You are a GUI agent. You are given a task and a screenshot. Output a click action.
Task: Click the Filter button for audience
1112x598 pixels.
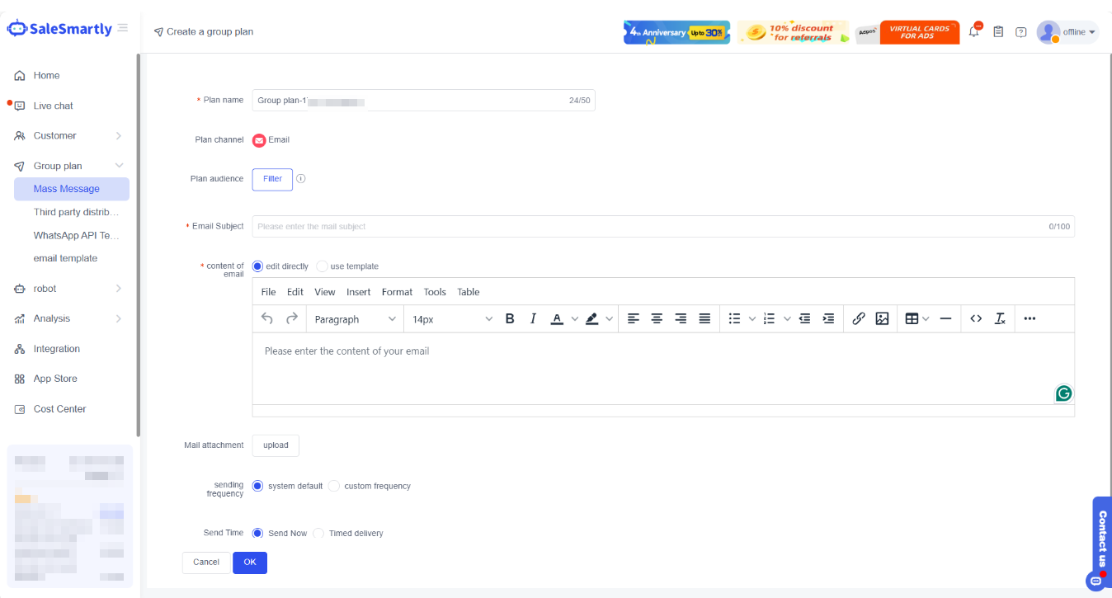click(272, 179)
